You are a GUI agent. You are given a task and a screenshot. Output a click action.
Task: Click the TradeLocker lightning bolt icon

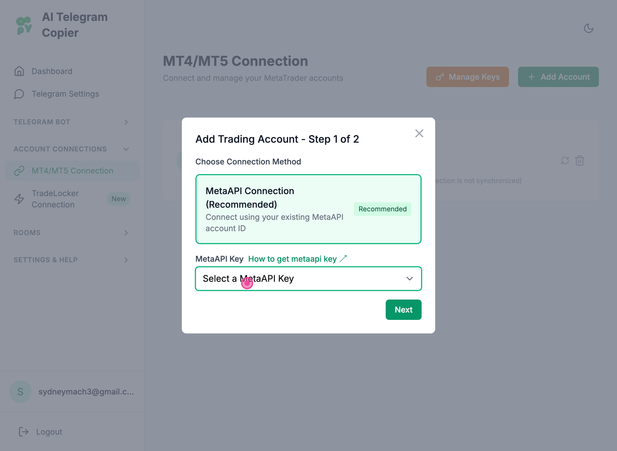[19, 199]
